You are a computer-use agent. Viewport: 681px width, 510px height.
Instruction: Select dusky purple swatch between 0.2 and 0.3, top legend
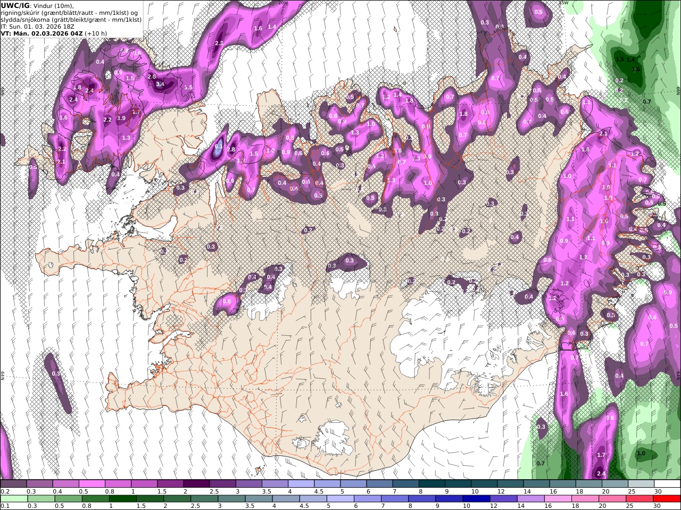13,484
